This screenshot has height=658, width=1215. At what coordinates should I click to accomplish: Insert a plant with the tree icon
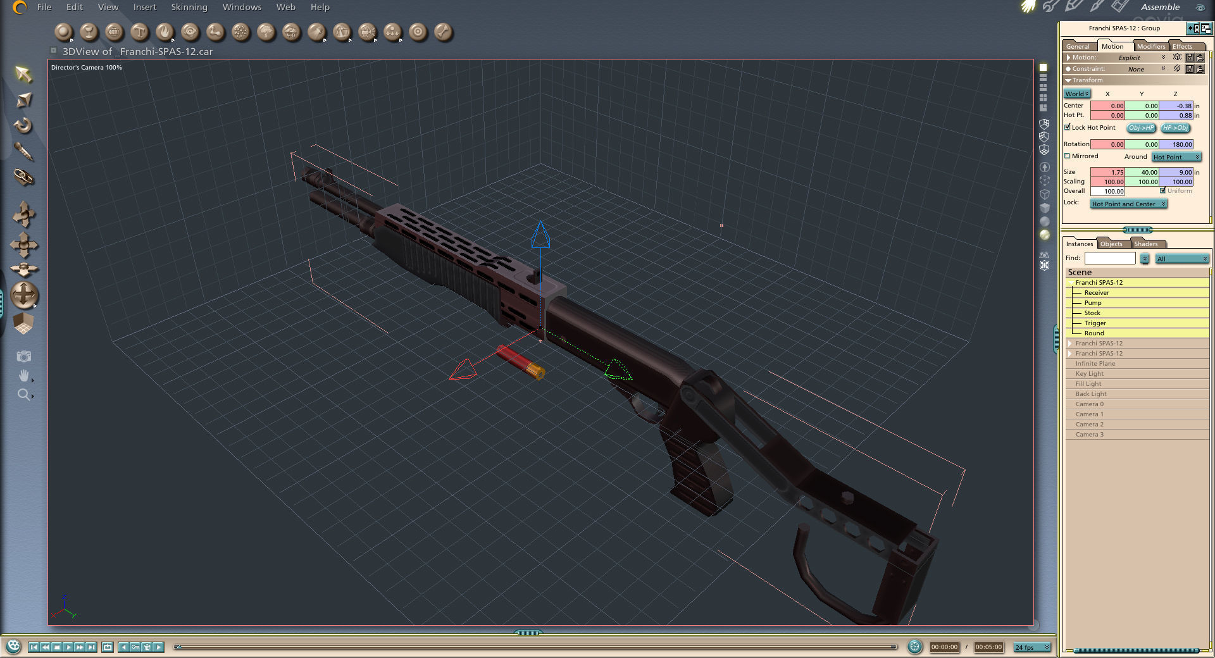point(266,32)
